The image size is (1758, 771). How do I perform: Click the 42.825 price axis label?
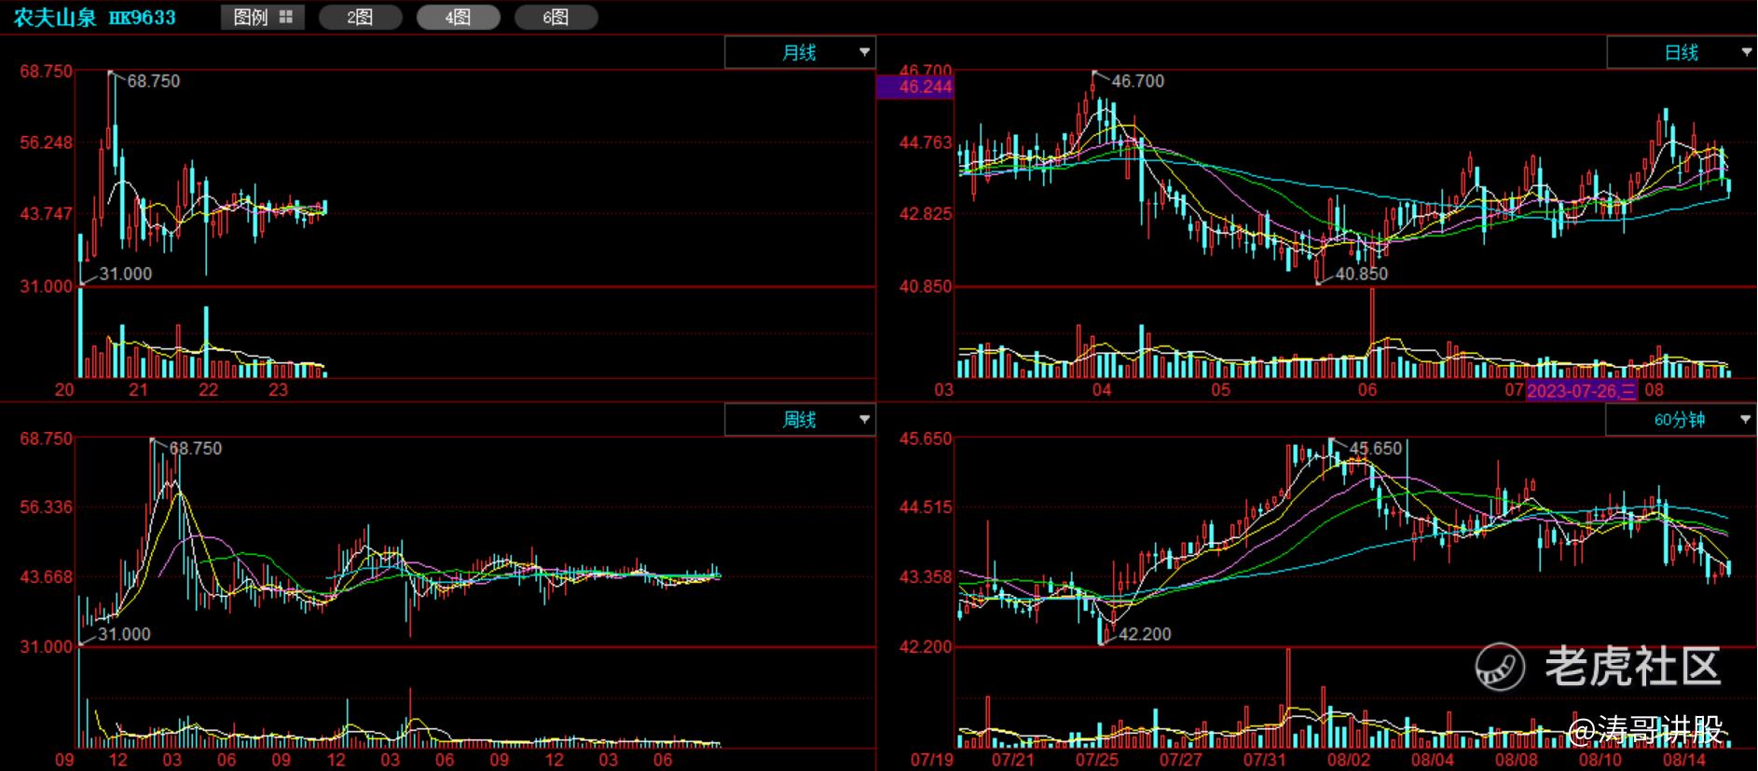926,213
